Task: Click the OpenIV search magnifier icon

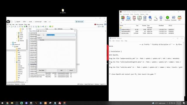Action: pyautogui.click(x=105, y=22)
